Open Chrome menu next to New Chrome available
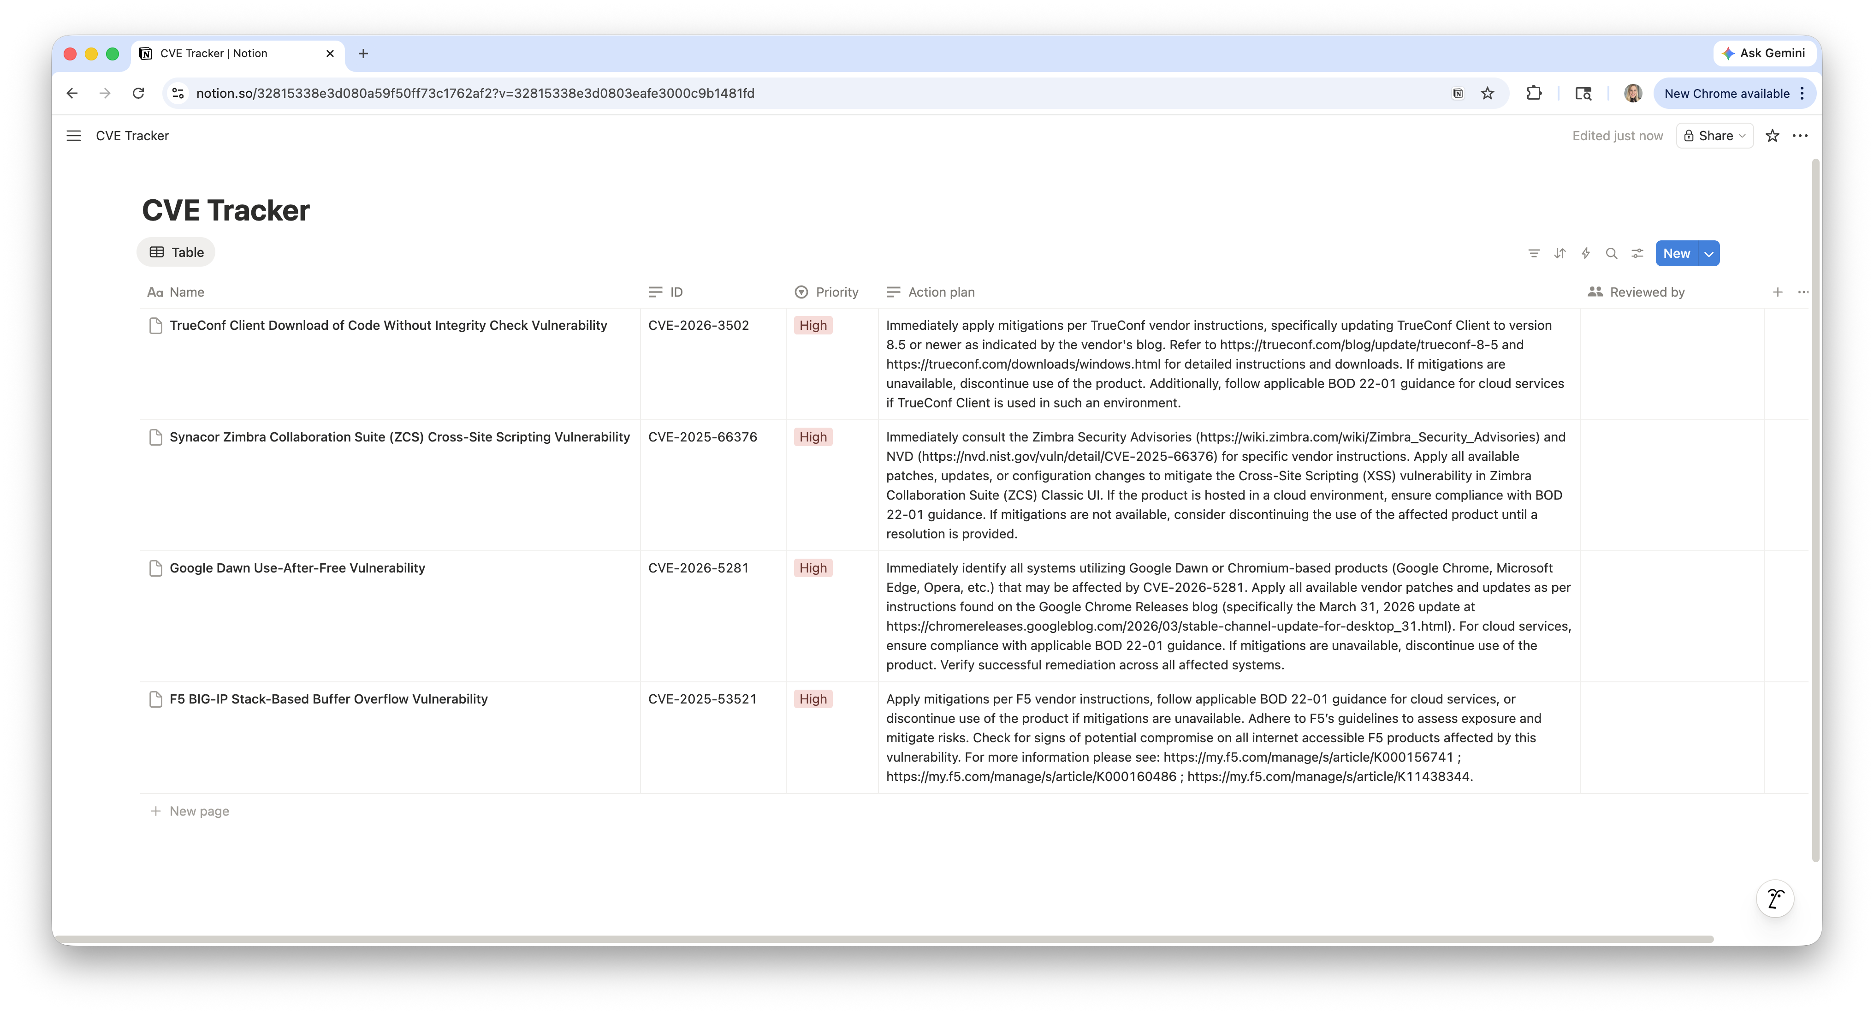Screen dimensions: 1874x1014 point(1802,93)
